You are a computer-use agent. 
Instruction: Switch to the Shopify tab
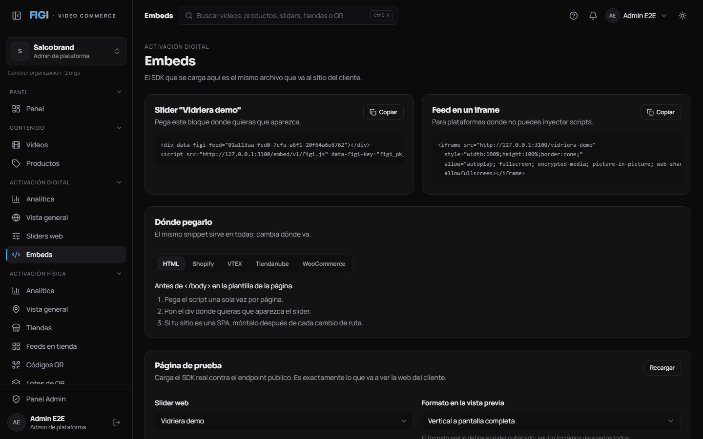(x=203, y=264)
